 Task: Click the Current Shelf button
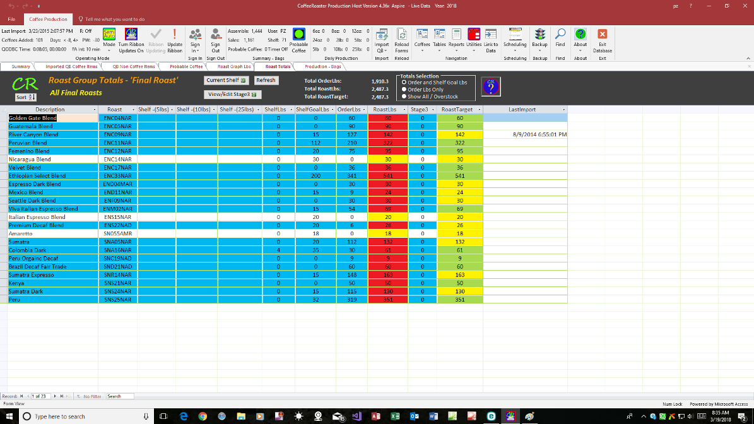coord(226,80)
